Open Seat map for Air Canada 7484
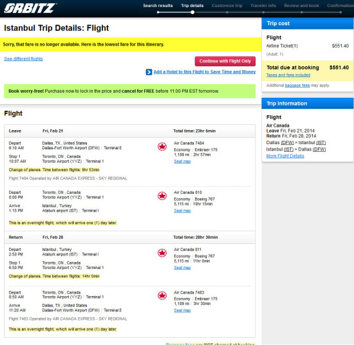The image size is (354, 345). (182, 162)
